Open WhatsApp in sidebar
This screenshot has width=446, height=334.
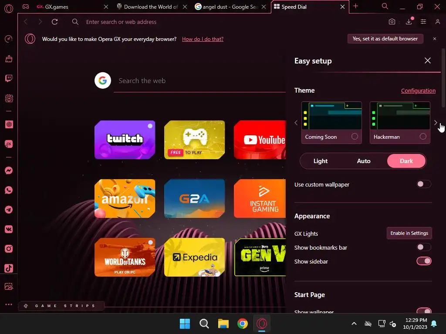pos(9,190)
